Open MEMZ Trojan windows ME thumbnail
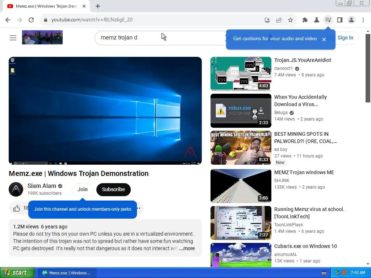371x278 pixels. coord(241,186)
